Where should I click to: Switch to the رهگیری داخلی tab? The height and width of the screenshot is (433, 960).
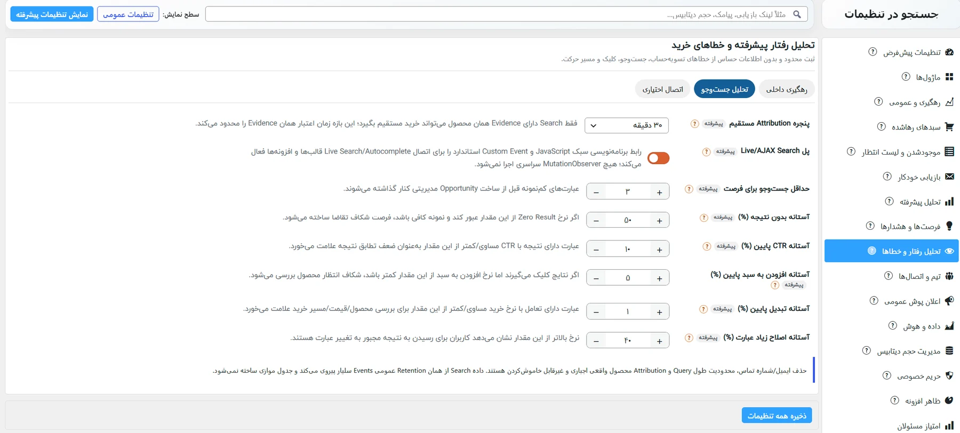[x=787, y=89]
